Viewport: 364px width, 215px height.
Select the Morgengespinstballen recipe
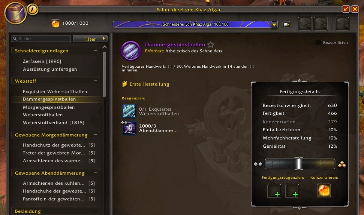click(49, 107)
